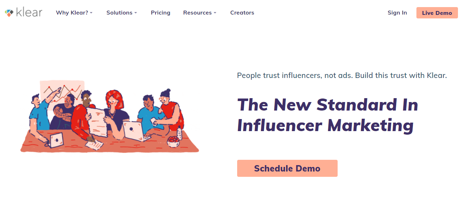Open the Sign In page
464x208 pixels.
pos(397,12)
